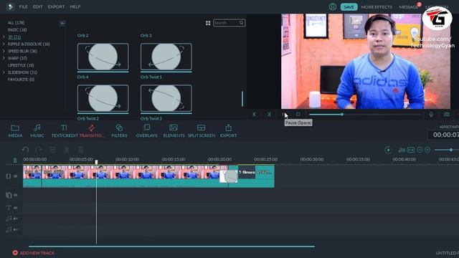Hide the video track with eye icon
459x258 pixels.
coord(16,176)
